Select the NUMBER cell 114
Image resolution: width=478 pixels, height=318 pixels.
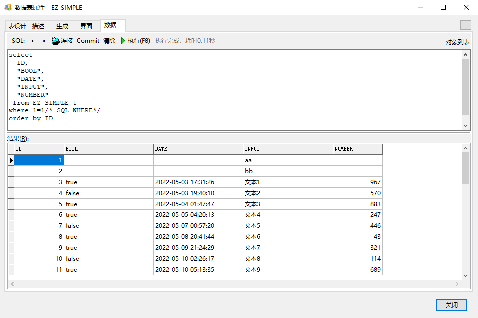(x=358, y=259)
